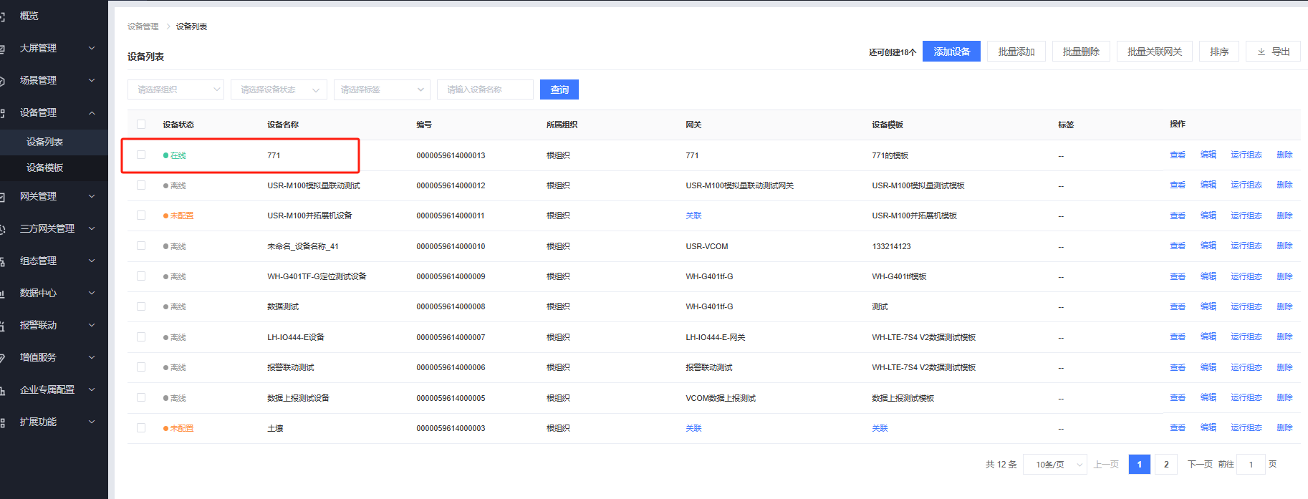Check the box for the 土壤 device row
Screen dimensions: 1308x499
tap(141, 428)
